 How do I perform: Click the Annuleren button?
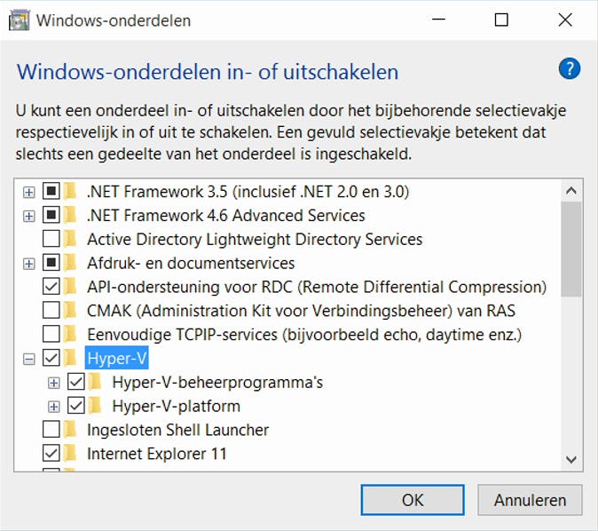(x=530, y=500)
